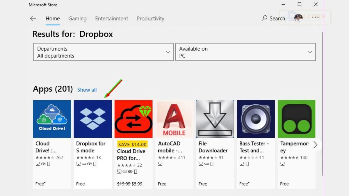The width and height of the screenshot is (349, 196).
Task: Expand the Available on dropdown
Action: pos(245,52)
